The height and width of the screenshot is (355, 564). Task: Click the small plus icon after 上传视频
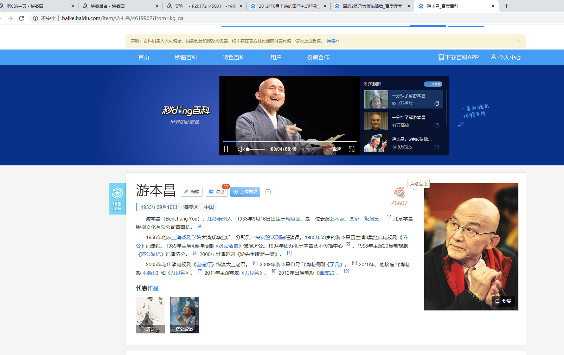(268, 192)
